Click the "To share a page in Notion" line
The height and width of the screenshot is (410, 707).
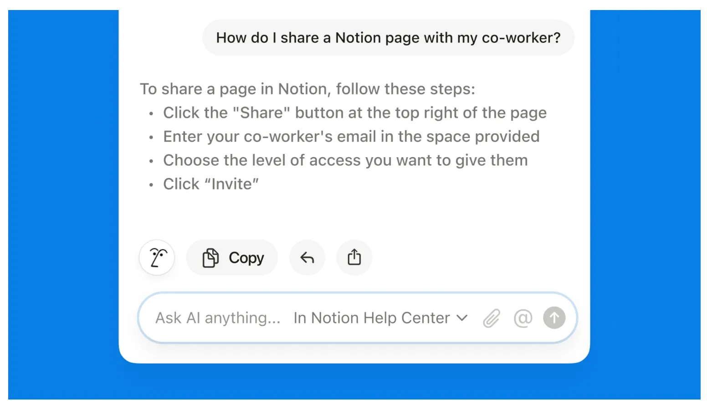coord(307,89)
